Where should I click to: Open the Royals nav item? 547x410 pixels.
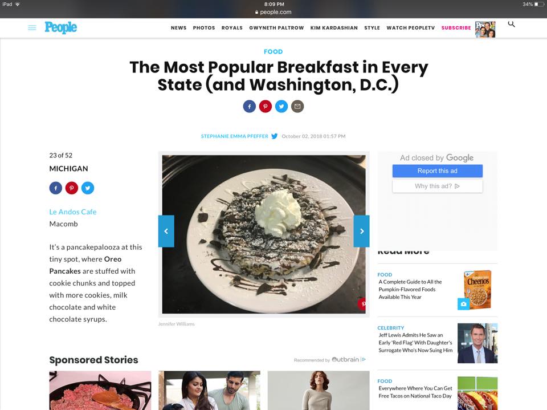point(232,28)
